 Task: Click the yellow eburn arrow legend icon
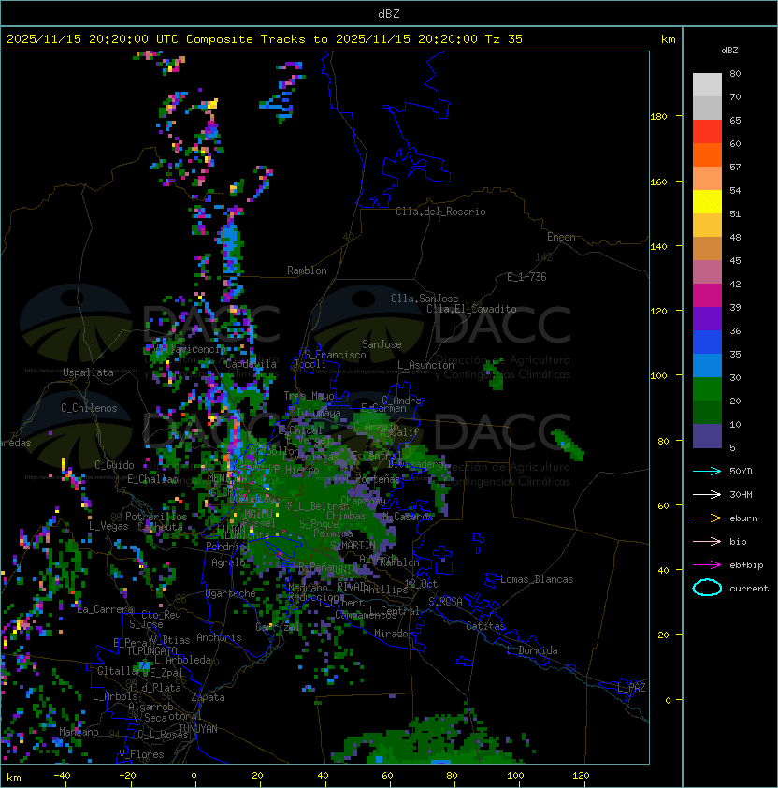[x=707, y=518]
